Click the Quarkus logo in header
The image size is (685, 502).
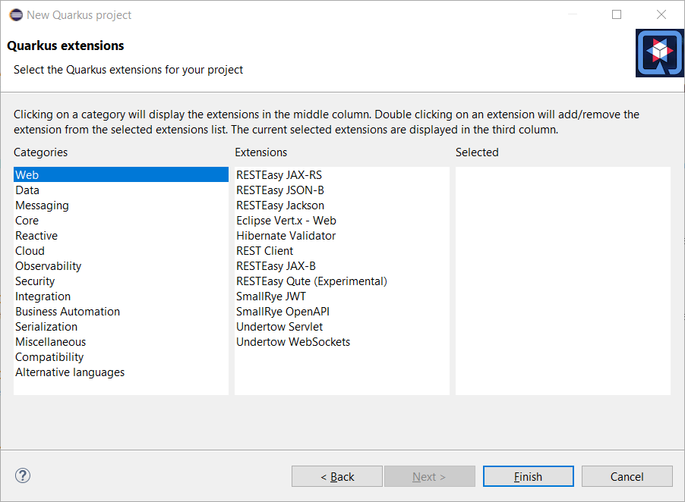658,52
